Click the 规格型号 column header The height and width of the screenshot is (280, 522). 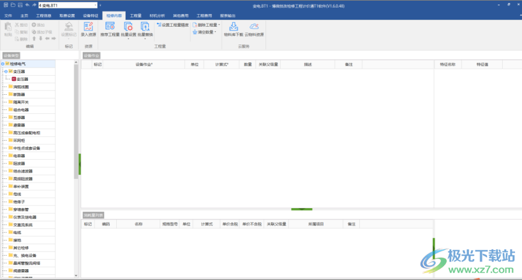pyautogui.click(x=170, y=224)
